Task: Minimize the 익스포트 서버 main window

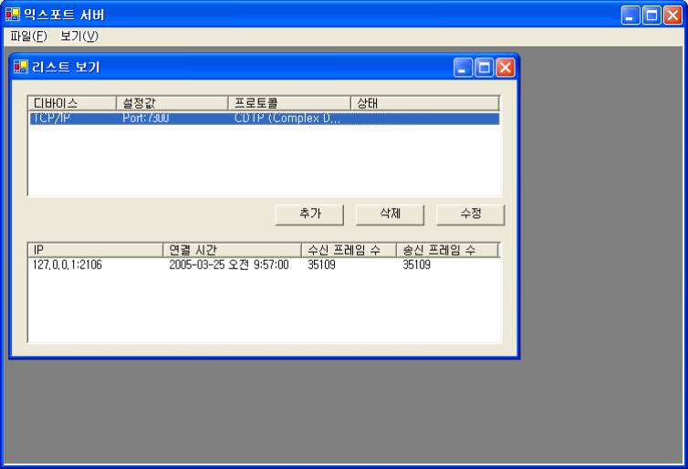Action: pyautogui.click(x=631, y=16)
